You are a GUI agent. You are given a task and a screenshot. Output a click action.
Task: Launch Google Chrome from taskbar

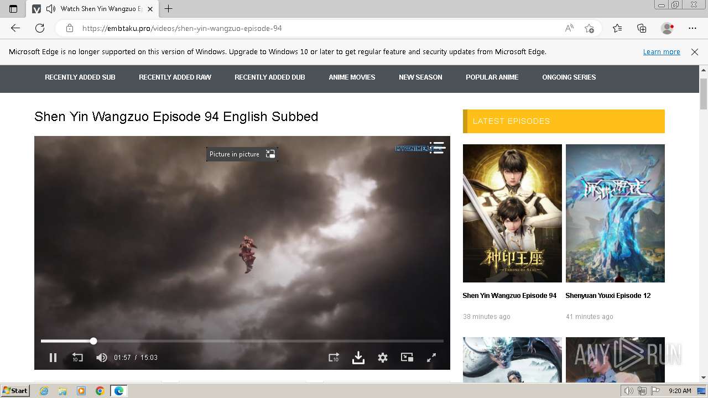tap(100, 391)
